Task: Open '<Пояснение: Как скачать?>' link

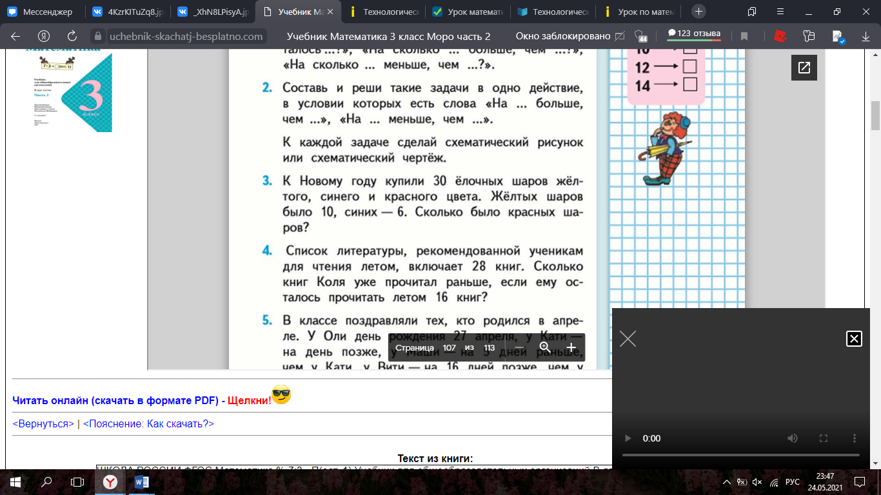Action: click(148, 423)
